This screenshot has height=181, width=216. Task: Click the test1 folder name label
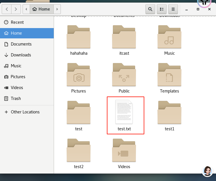pos(170,129)
